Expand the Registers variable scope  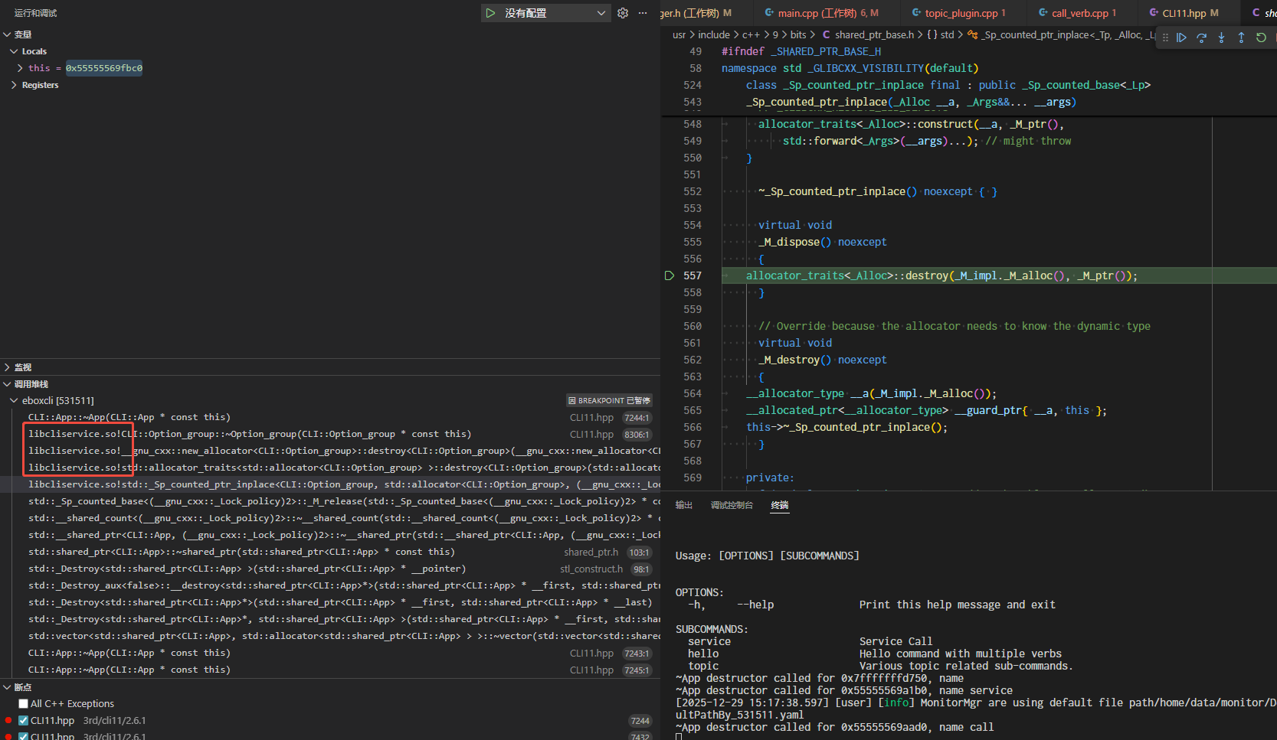(x=14, y=85)
